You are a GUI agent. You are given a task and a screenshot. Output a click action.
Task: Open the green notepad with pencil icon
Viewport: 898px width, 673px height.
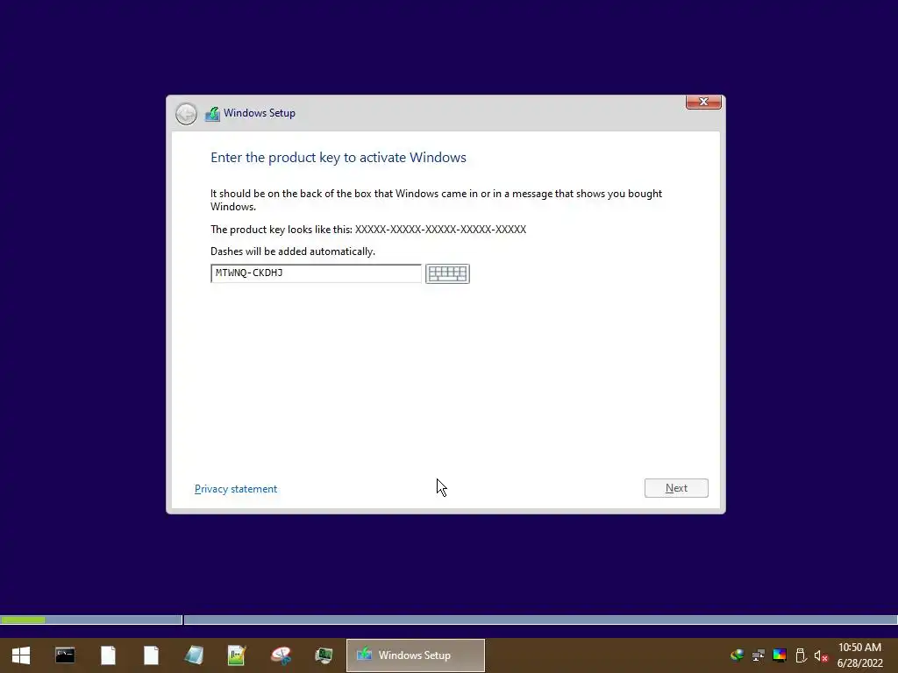point(237,655)
